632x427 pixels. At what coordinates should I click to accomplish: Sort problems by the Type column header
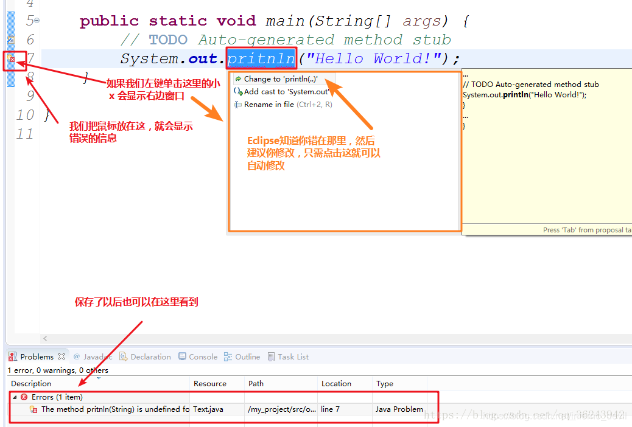pyautogui.click(x=399, y=383)
